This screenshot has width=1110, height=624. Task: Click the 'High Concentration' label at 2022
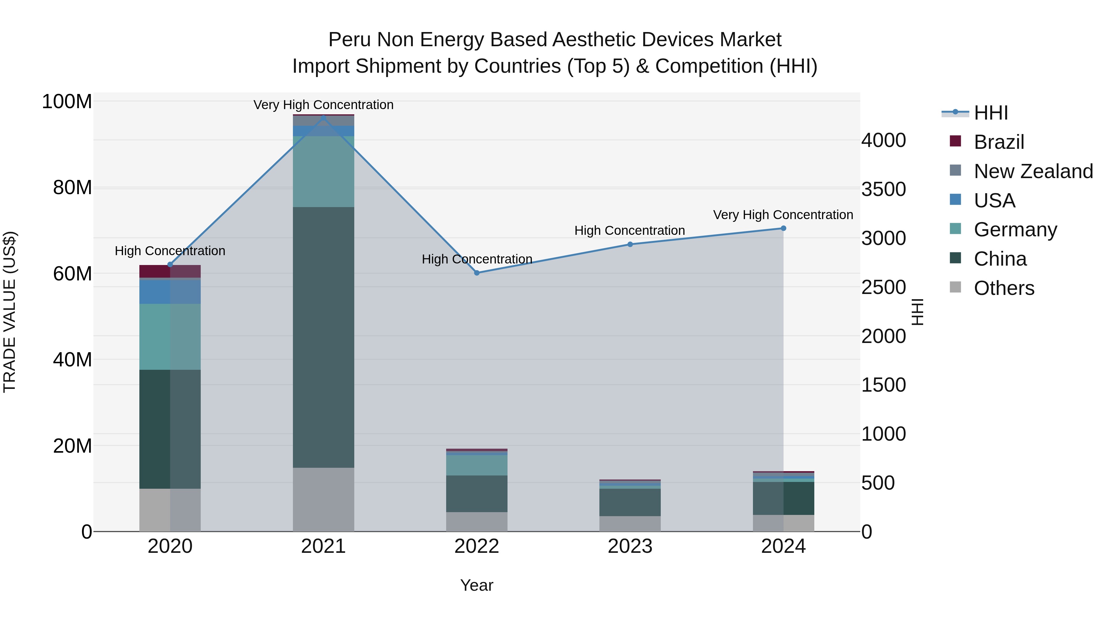tap(477, 259)
